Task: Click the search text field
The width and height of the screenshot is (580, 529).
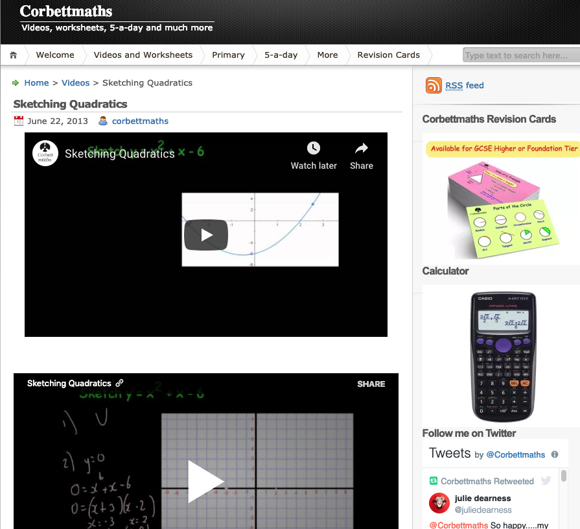Action: click(518, 55)
